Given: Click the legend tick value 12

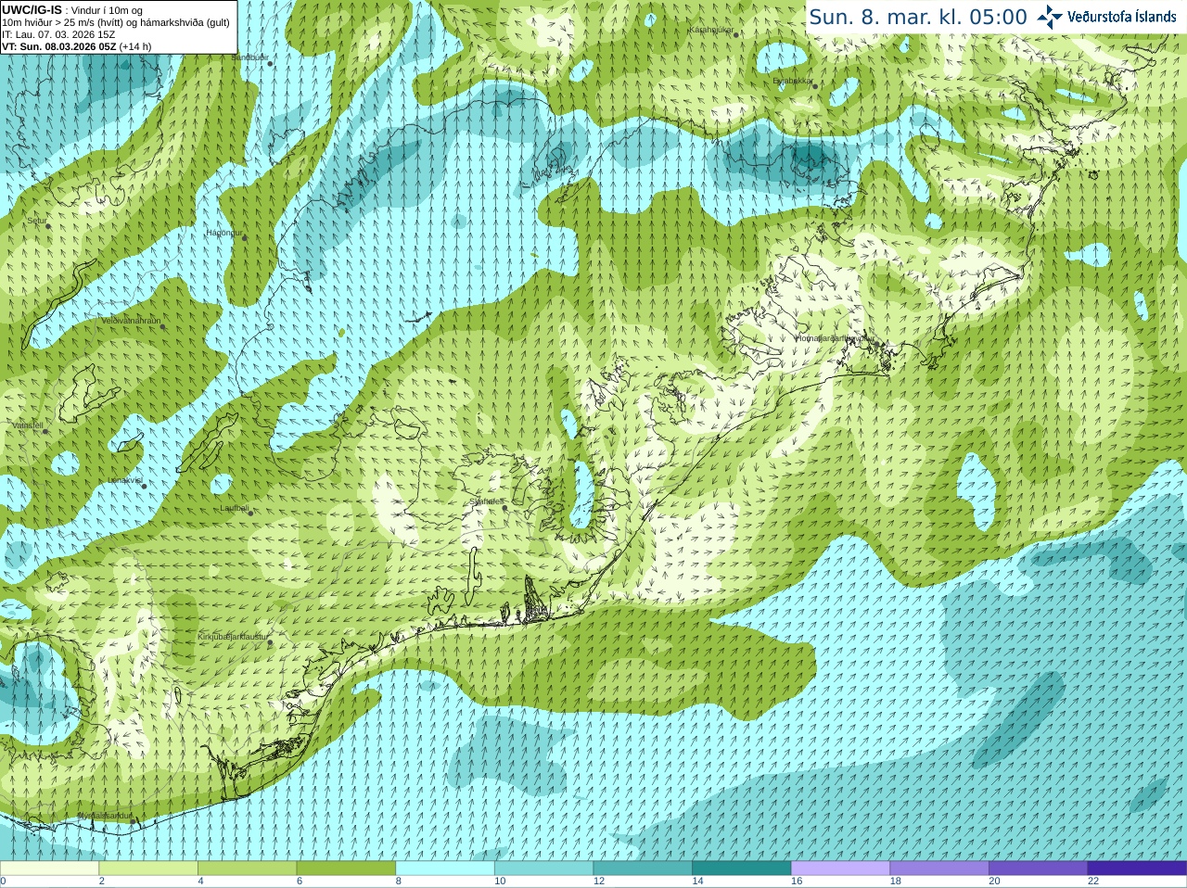Looking at the screenshot, I should [599, 882].
